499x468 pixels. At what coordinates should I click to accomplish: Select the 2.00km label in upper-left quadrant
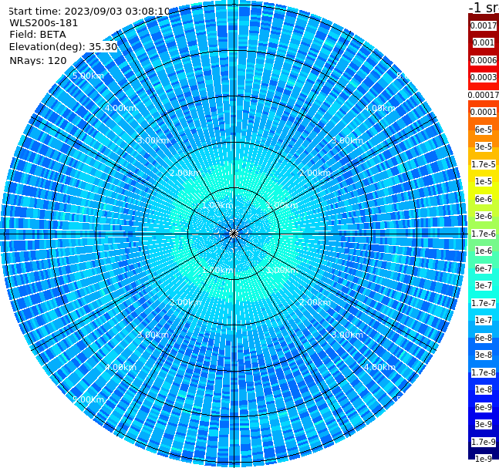tap(186, 173)
